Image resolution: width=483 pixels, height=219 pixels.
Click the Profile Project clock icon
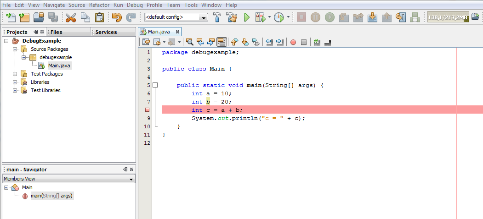click(279, 17)
